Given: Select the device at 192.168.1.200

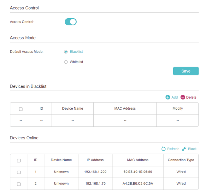Looking at the screenshot, I should (x=19, y=173).
